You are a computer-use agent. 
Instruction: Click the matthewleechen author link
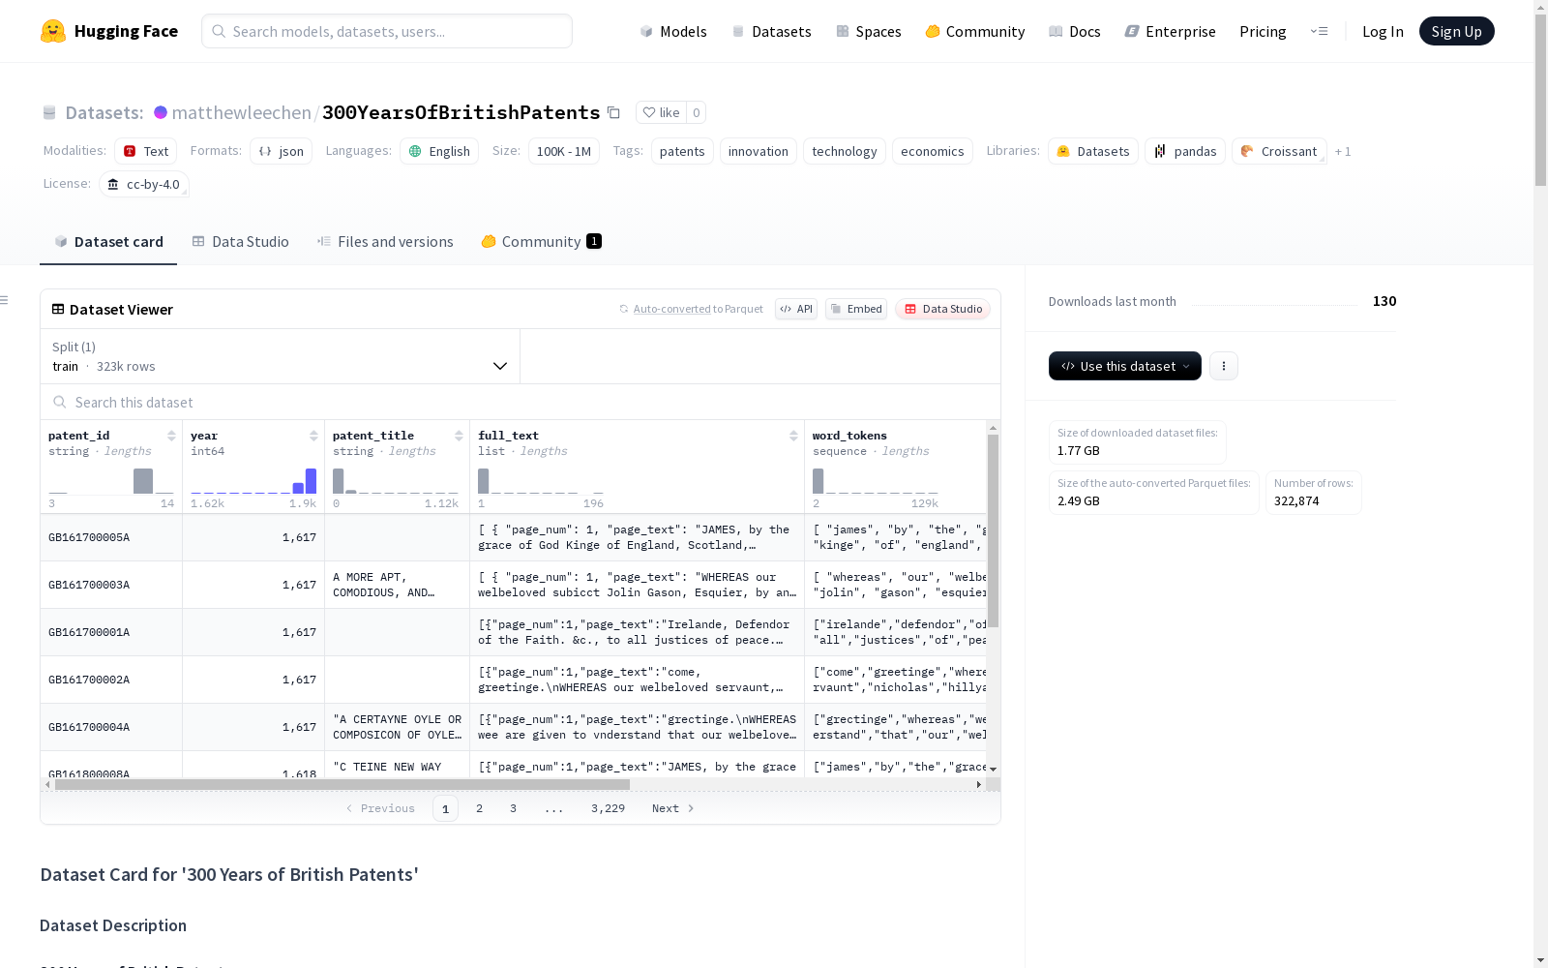pos(241,112)
